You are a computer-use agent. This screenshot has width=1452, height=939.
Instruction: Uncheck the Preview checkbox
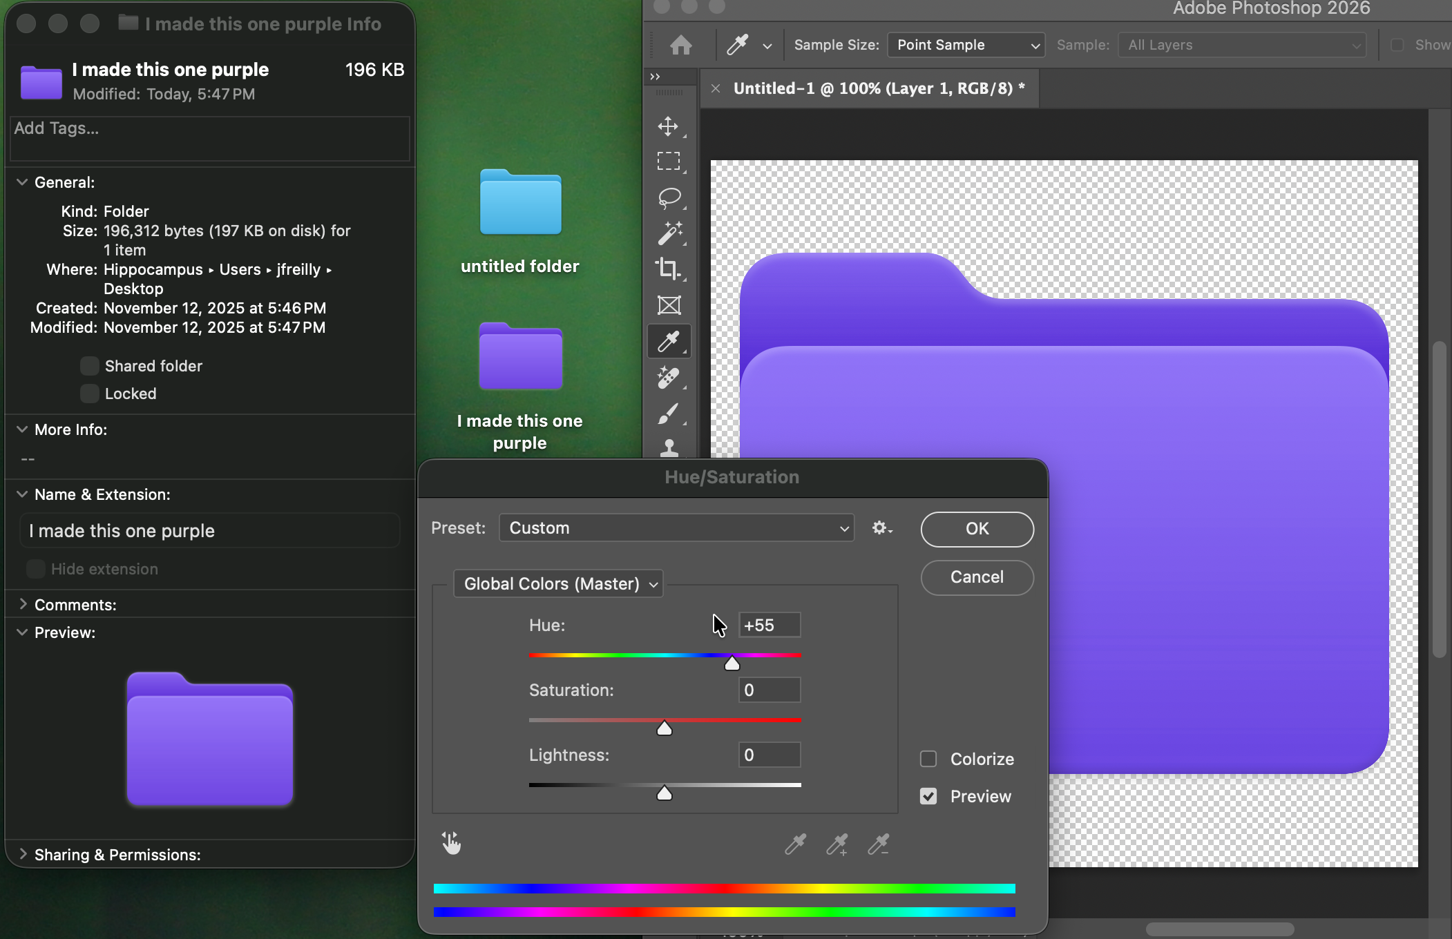928,796
